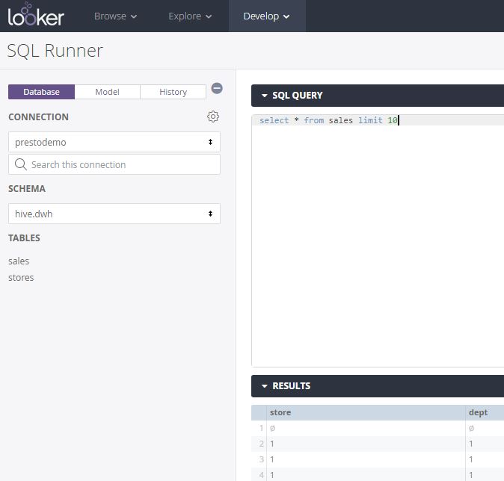Open connection settings gear icon

tap(213, 117)
